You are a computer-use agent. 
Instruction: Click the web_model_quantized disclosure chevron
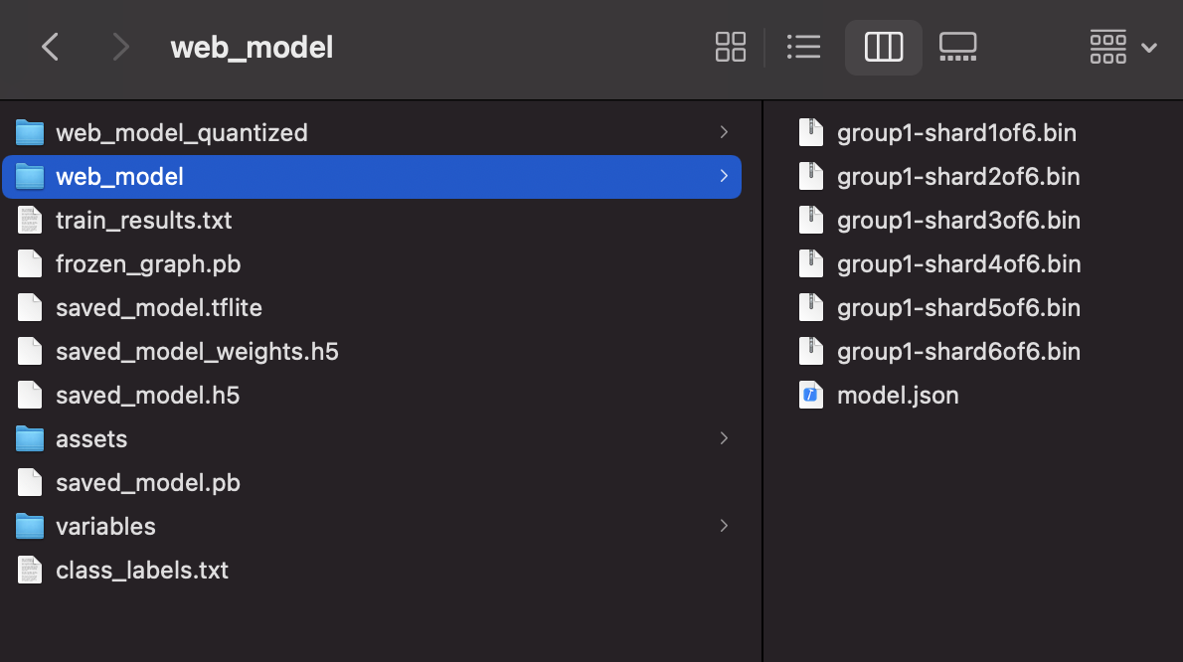724,132
